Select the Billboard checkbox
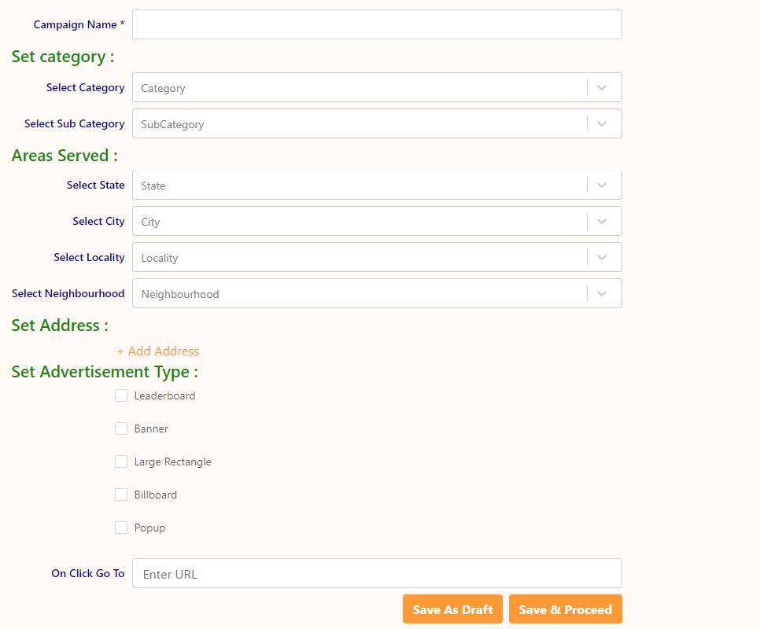The height and width of the screenshot is (629, 760). point(121,495)
